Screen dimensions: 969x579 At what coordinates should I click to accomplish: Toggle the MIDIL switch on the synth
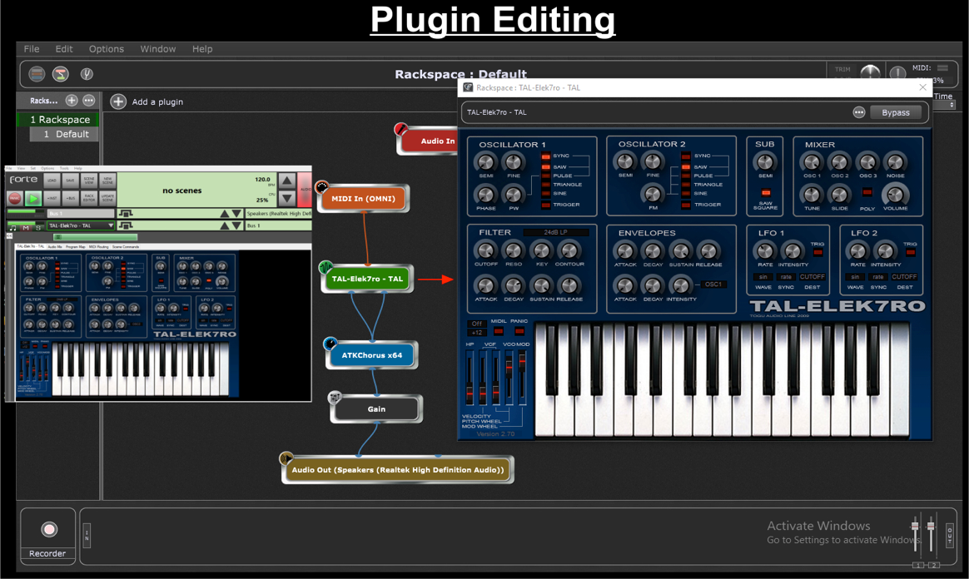499,331
